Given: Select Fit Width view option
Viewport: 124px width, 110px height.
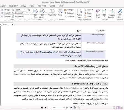Looking at the screenshot, I should (x=6, y=13).
